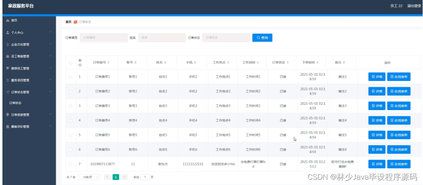423x185 pixels.
Task: Click the blue 查询 search button
Action: [262, 38]
